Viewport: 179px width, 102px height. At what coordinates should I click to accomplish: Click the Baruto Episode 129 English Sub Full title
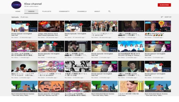49,95
